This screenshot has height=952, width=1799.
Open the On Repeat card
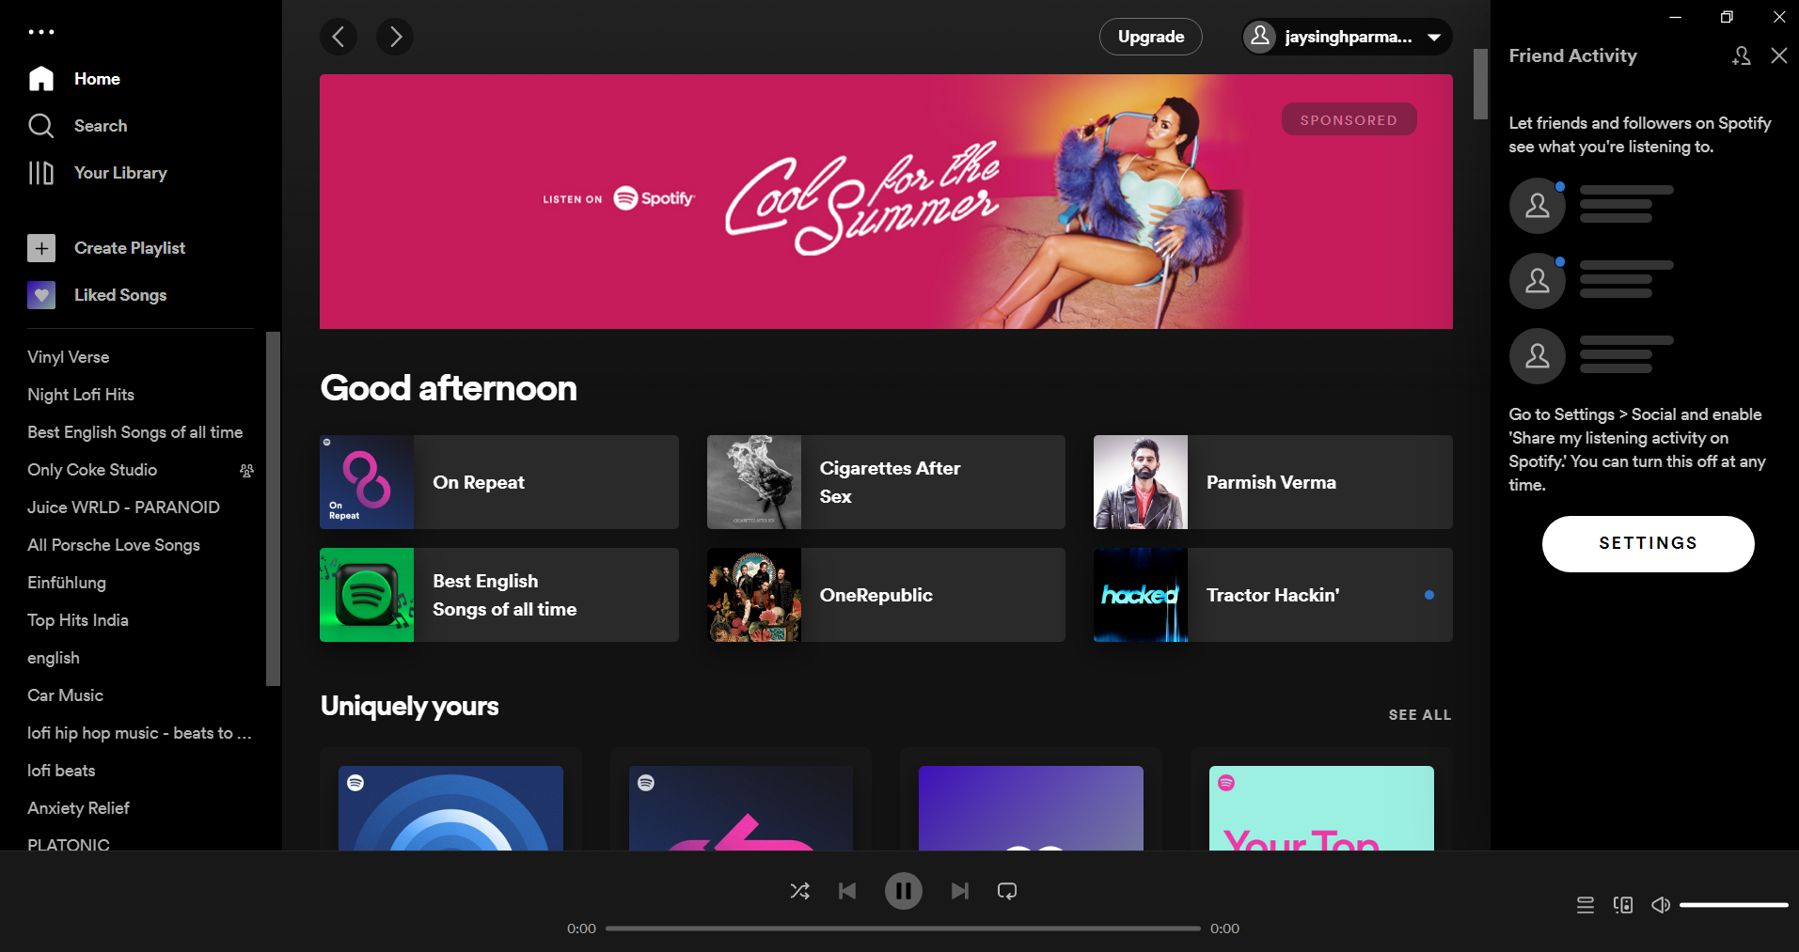coord(499,482)
